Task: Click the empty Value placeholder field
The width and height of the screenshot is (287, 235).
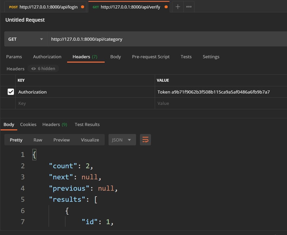Action: coord(221,103)
